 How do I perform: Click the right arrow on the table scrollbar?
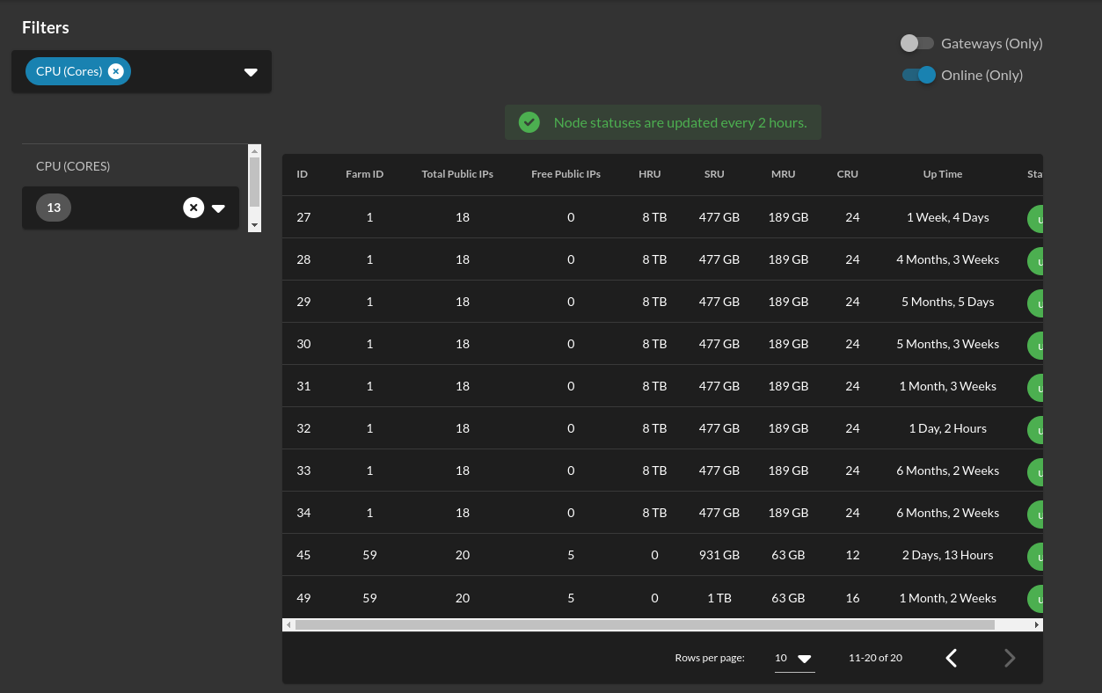1036,624
